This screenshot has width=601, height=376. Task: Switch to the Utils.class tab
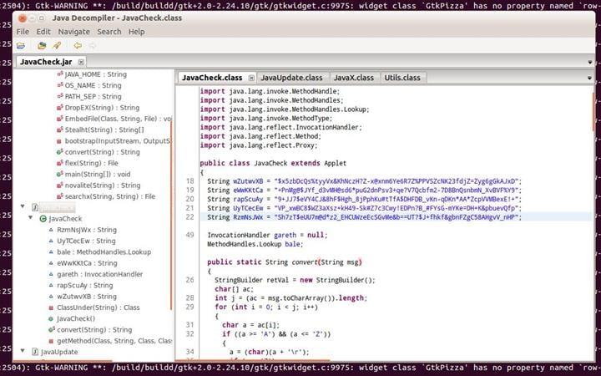click(x=402, y=78)
